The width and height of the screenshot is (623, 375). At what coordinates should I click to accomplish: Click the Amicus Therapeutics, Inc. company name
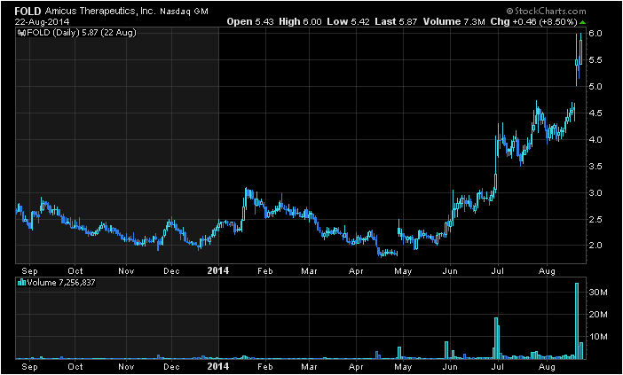100,12
